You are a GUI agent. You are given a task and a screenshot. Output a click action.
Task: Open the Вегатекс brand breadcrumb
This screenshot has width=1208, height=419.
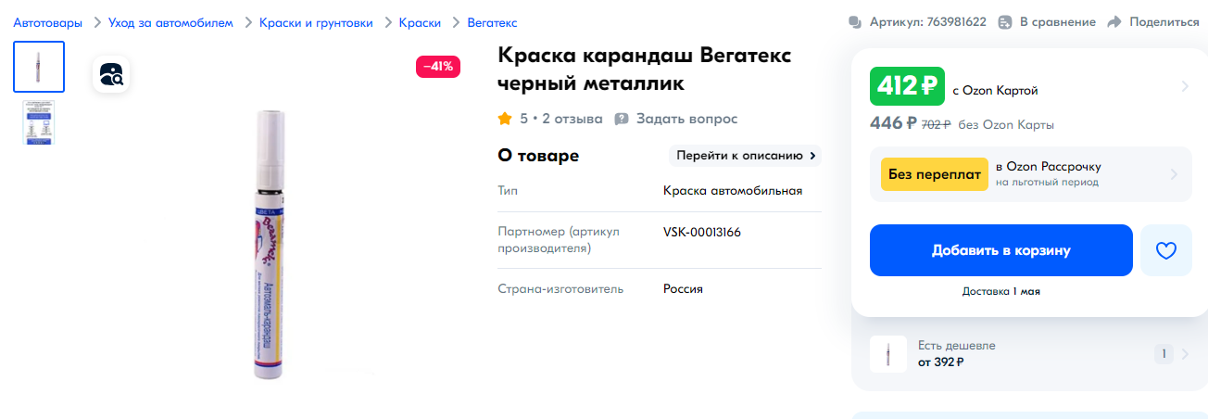[493, 22]
